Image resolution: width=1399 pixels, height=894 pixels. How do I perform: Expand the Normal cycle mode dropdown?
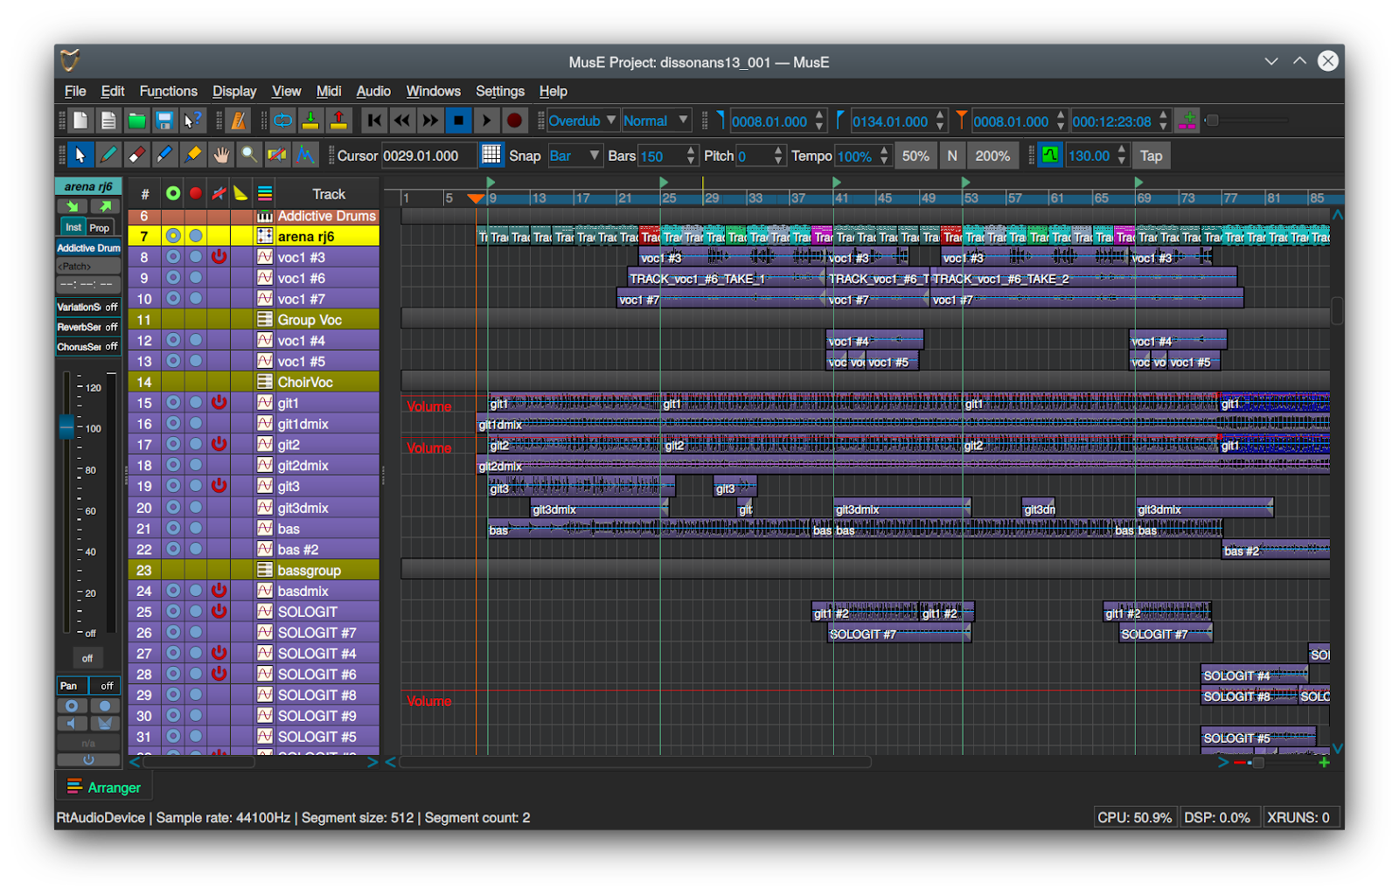click(x=656, y=121)
